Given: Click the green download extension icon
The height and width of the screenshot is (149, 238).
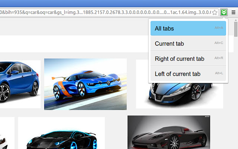Looking at the screenshot, I should (223, 12).
